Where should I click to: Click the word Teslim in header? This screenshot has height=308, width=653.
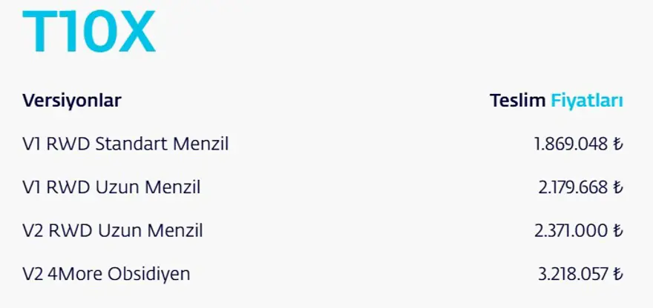517,101
